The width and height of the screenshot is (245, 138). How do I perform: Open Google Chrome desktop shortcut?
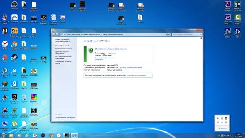pyautogui.click(x=15, y=46)
